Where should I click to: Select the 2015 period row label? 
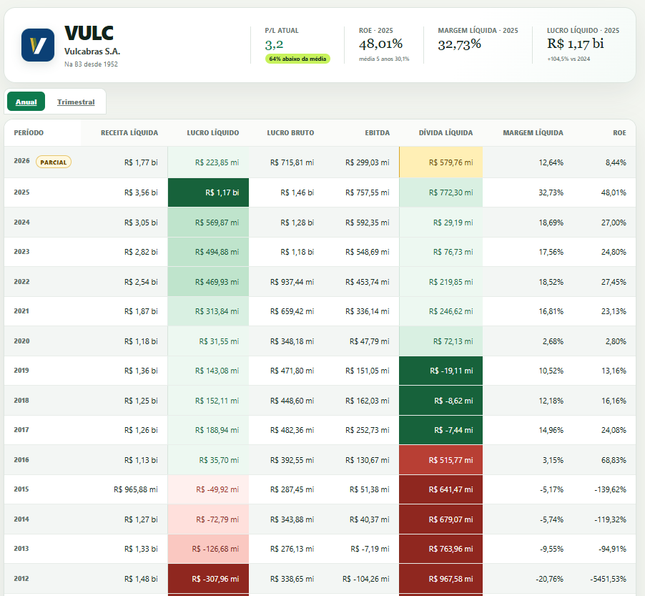21,489
